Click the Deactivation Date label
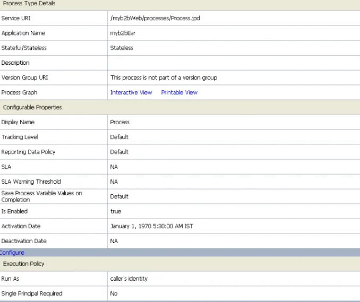Viewport: 360px width, 302px height. click(24, 241)
